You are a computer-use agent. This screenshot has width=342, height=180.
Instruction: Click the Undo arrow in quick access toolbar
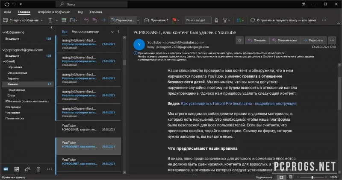(x=15, y=4)
